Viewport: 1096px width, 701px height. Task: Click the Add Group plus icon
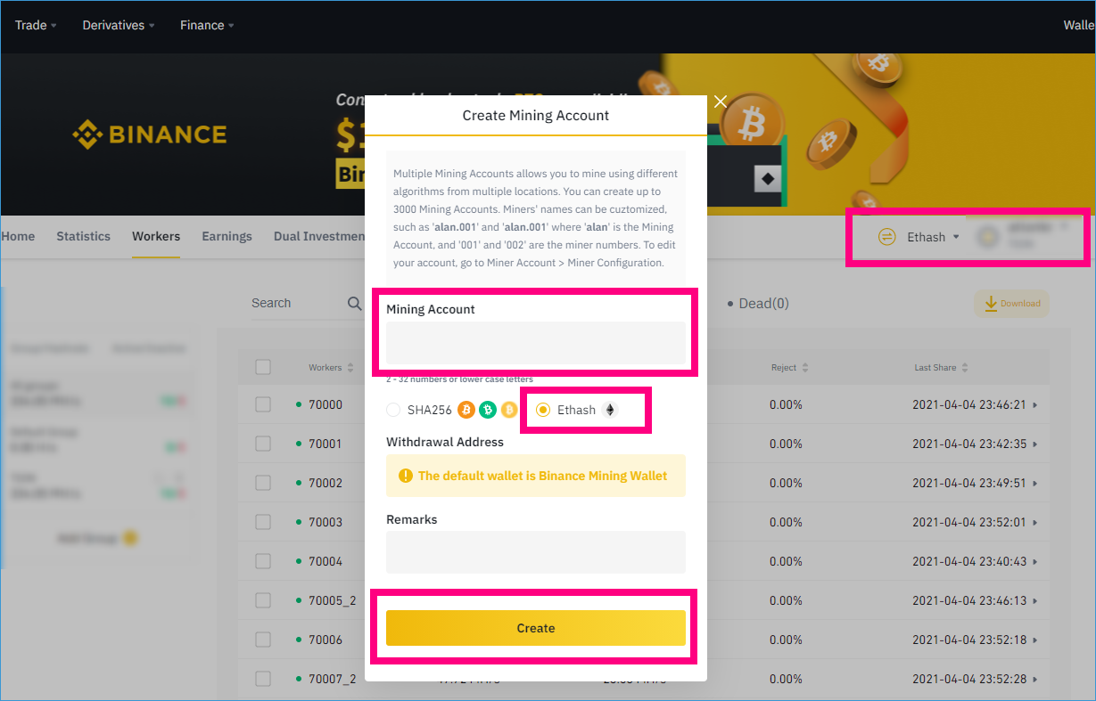130,538
